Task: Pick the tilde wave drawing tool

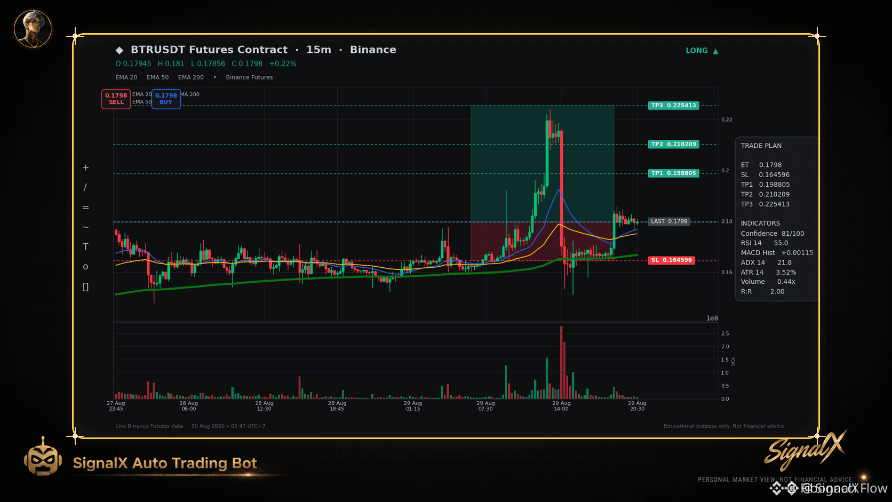Action: 85,227
